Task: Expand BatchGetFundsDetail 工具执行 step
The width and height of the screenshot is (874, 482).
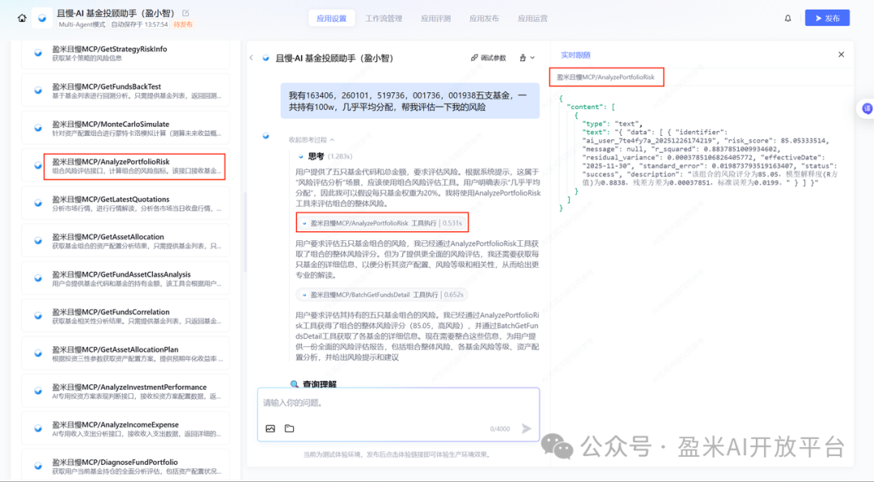Action: point(382,294)
